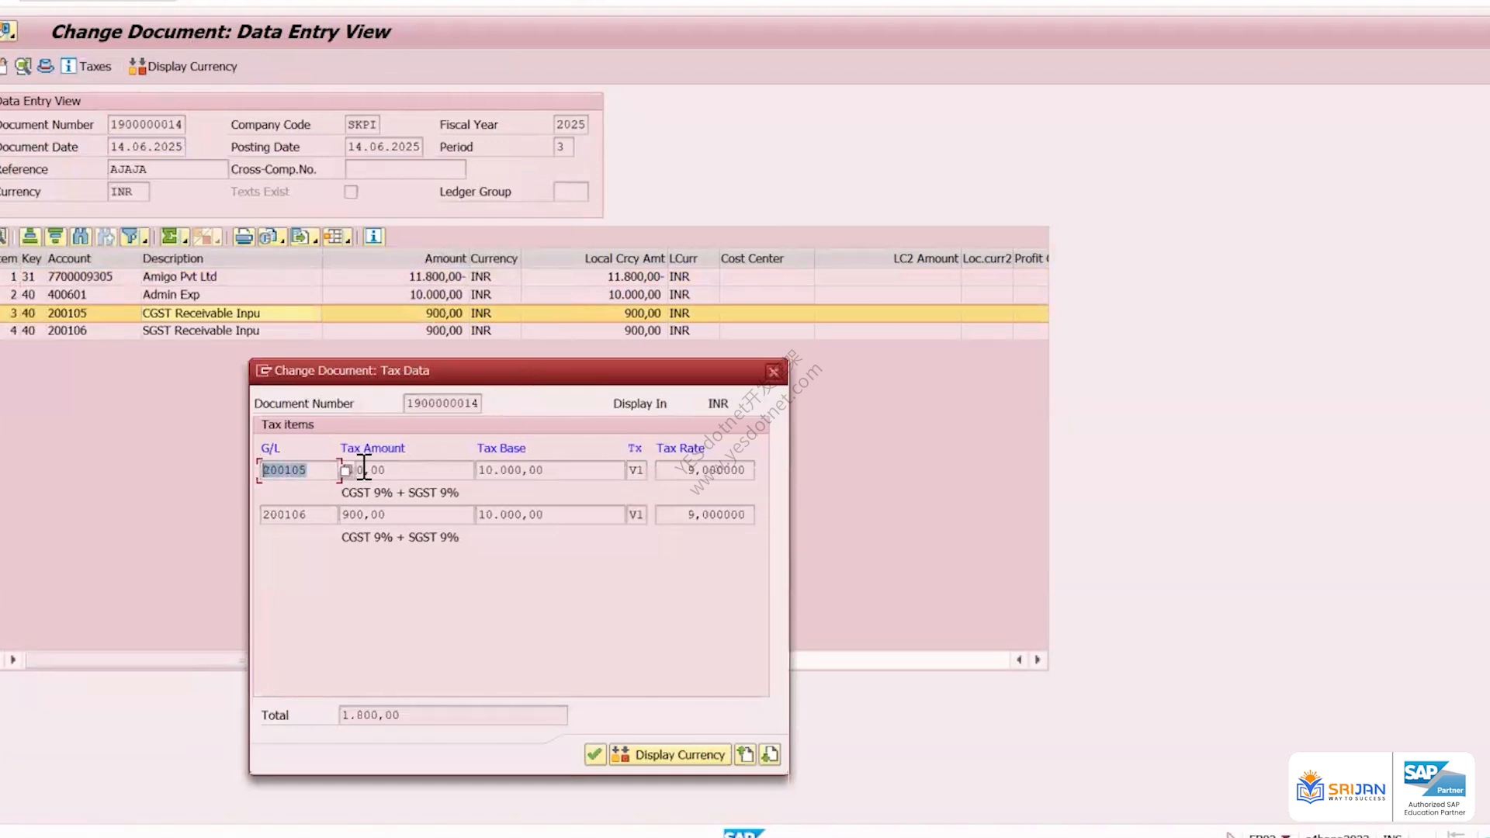1490x838 pixels.
Task: Click Display Currency button in Tax Data dialog
Action: click(670, 754)
